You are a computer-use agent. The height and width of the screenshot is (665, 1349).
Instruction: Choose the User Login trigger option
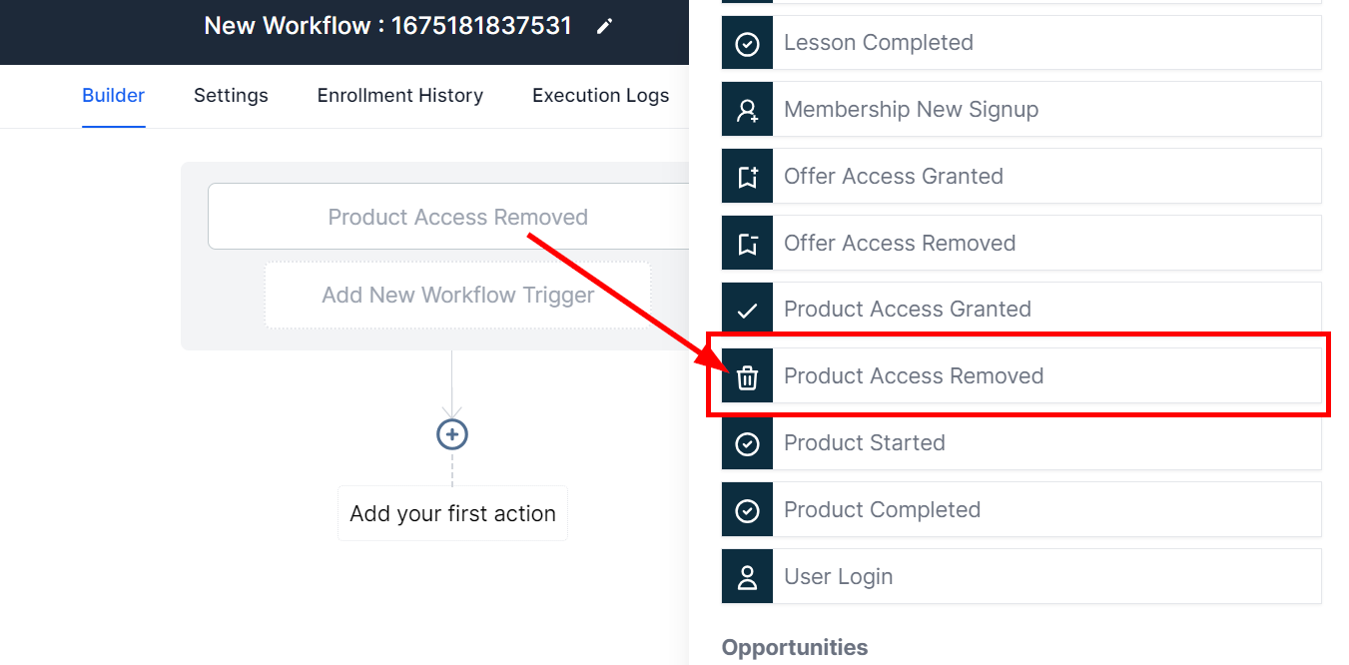(x=1045, y=577)
